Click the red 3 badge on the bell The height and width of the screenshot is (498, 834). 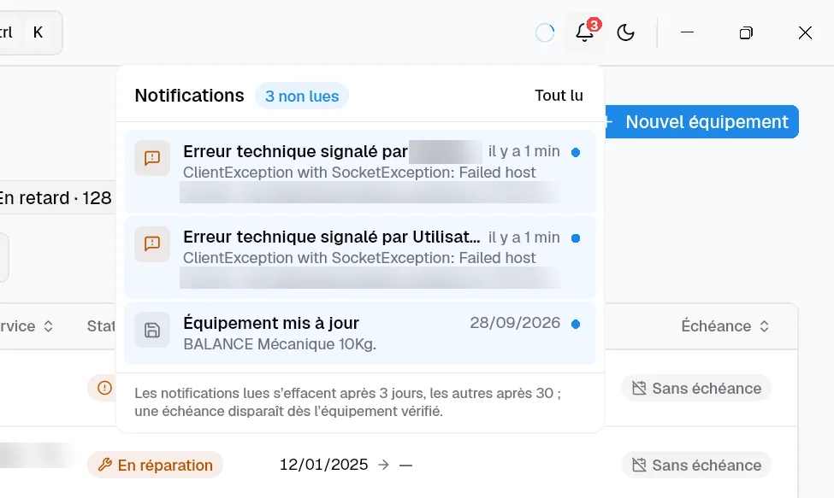click(594, 25)
